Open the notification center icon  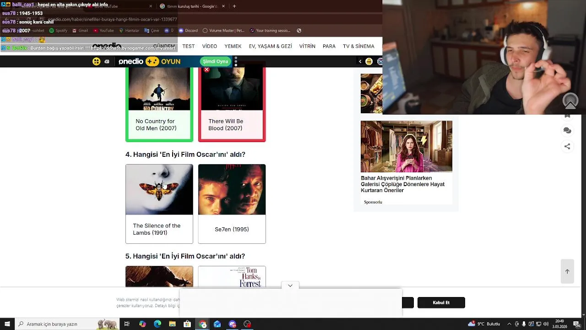click(x=578, y=324)
